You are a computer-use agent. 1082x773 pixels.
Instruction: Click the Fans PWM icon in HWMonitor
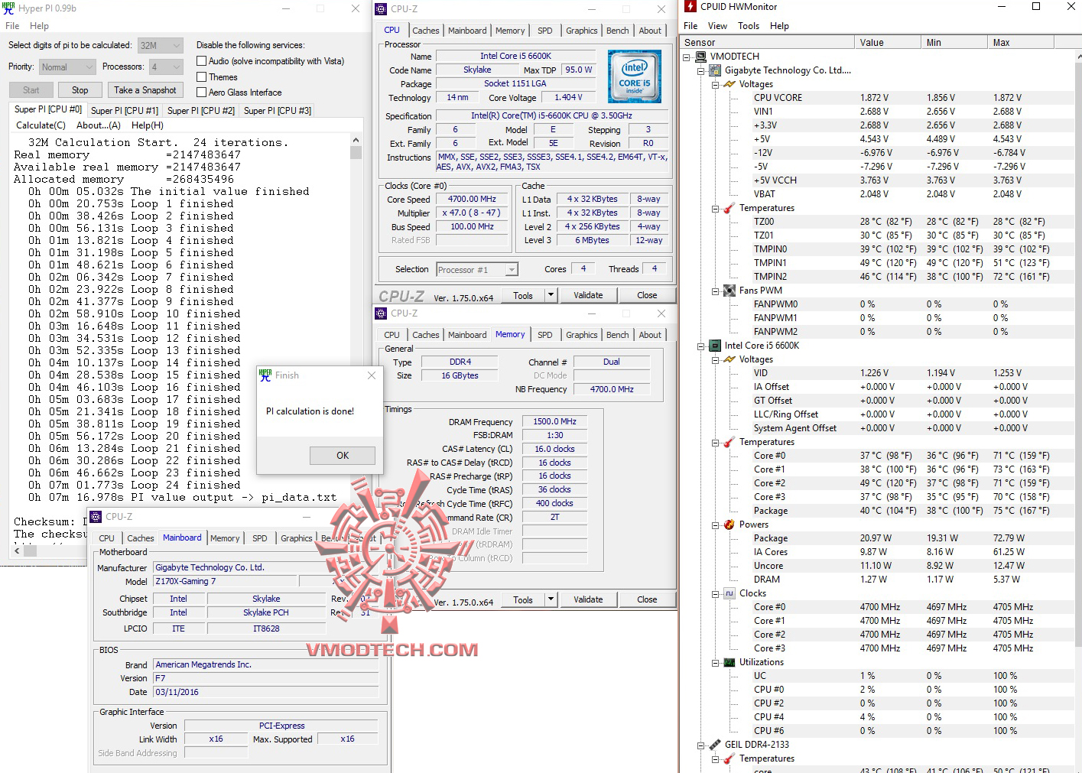728,291
